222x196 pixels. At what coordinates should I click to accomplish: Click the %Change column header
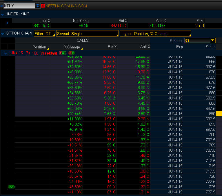click(72, 47)
